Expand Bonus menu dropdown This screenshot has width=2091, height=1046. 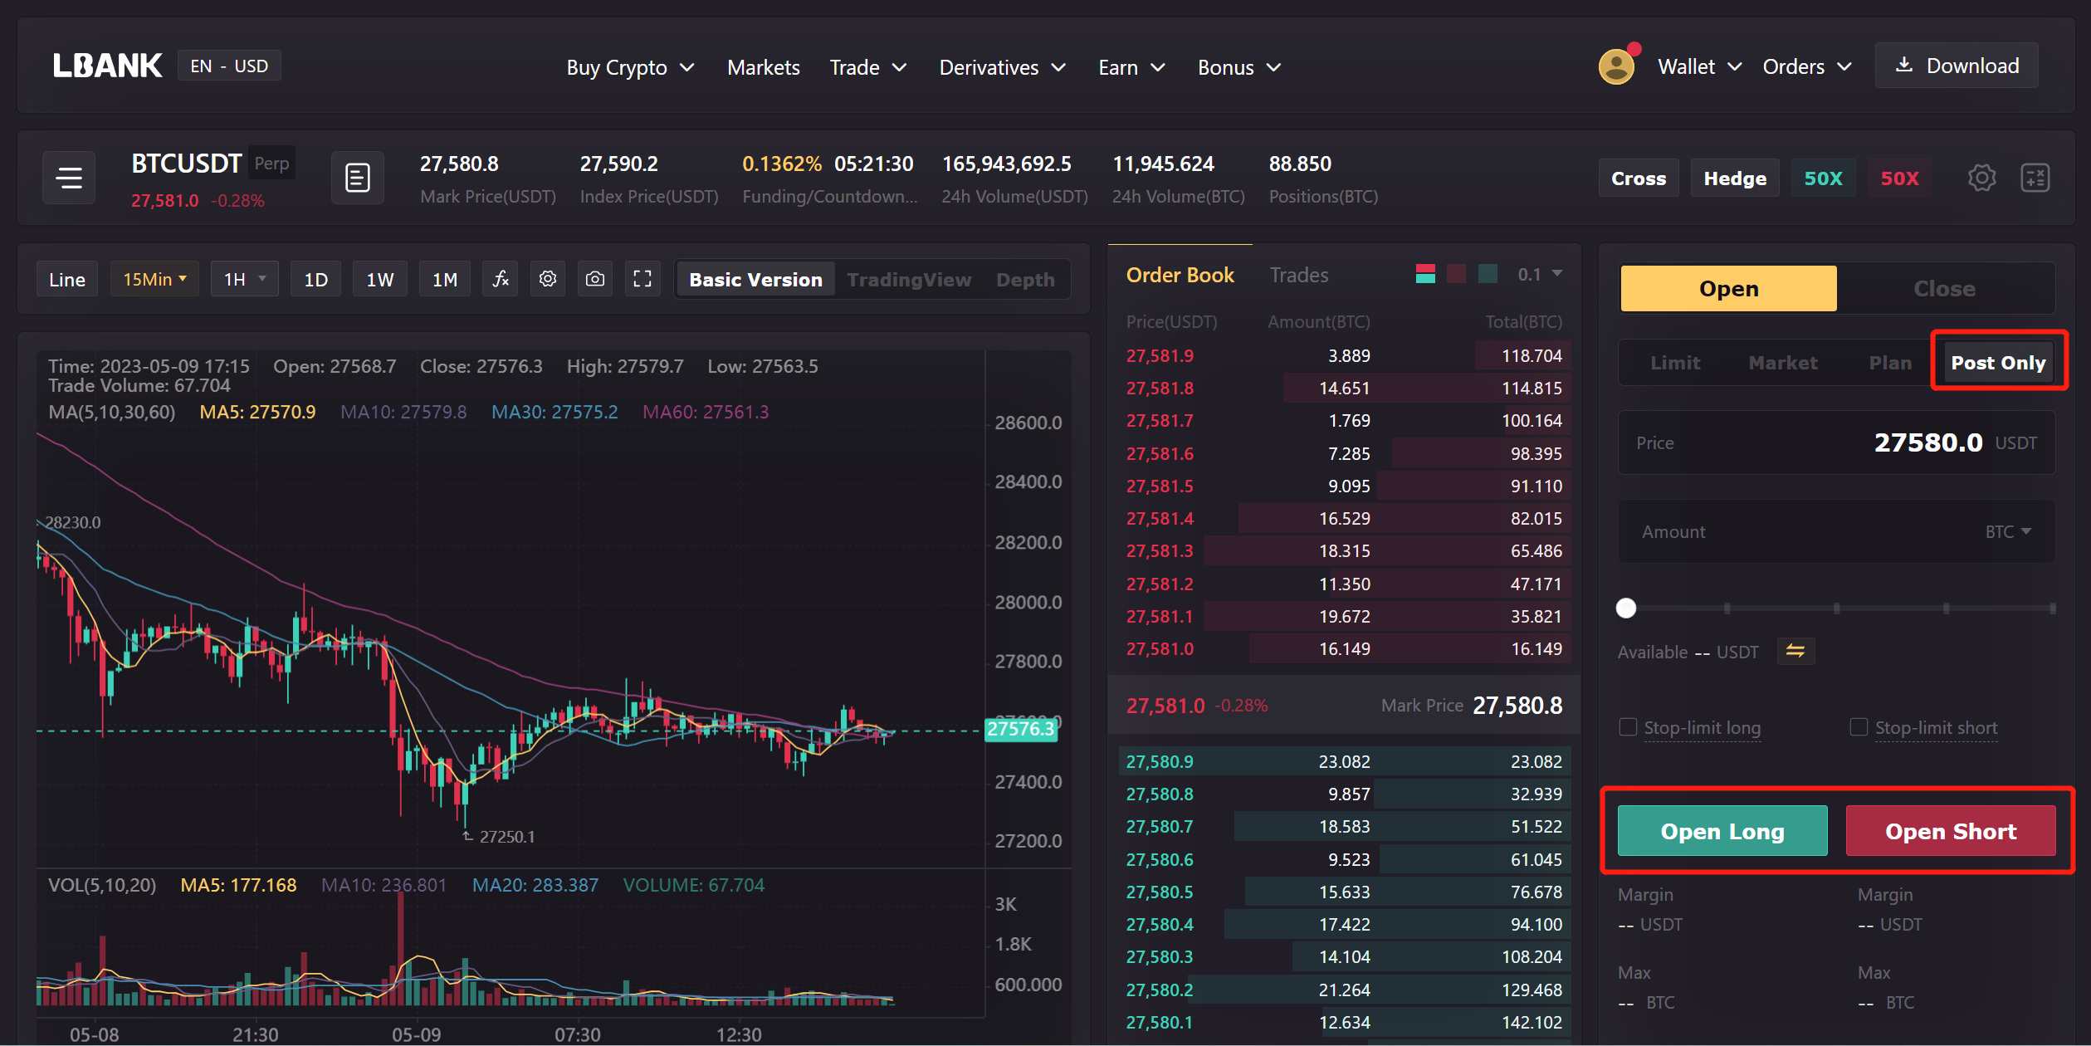pos(1239,67)
